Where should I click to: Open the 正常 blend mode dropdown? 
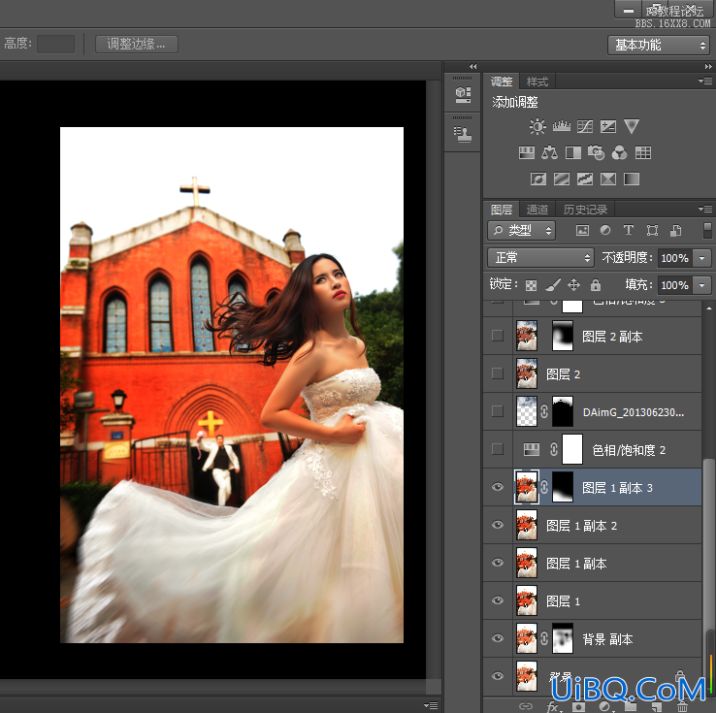coord(540,258)
